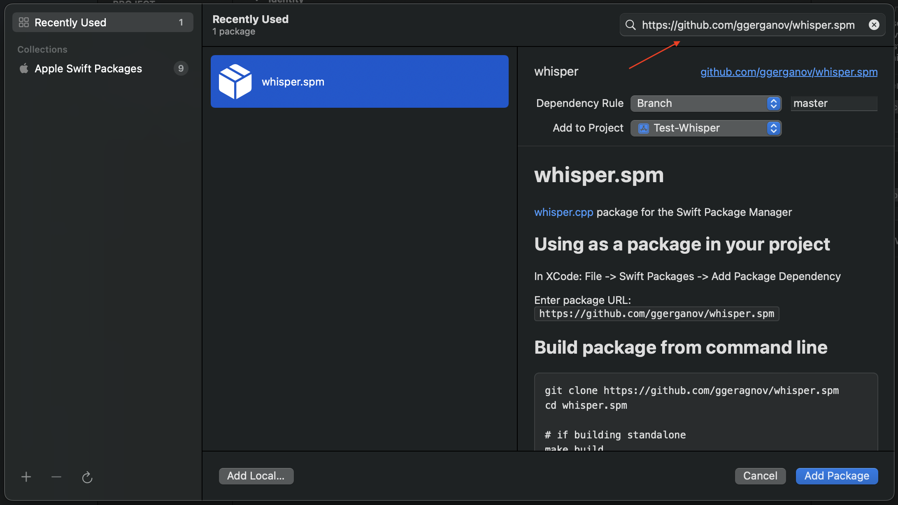898x505 pixels.
Task: Click the Swift Package Manager box icon
Action: coord(235,81)
